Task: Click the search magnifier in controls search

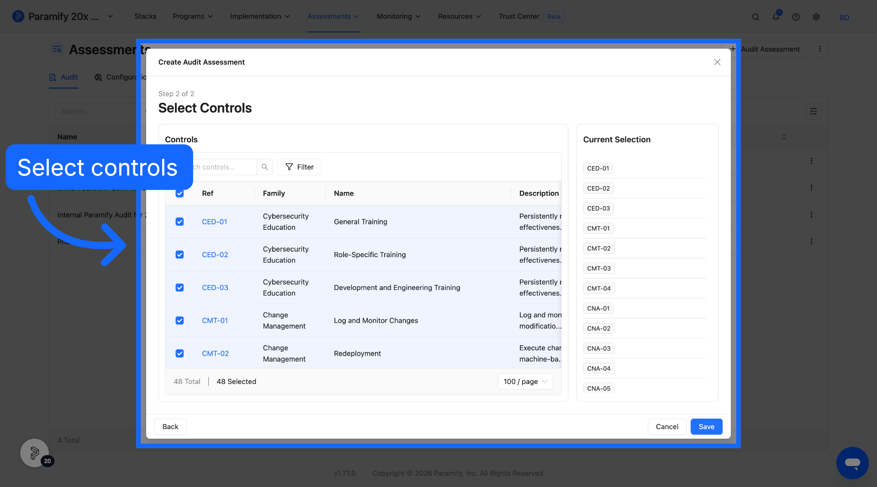Action: [265, 167]
